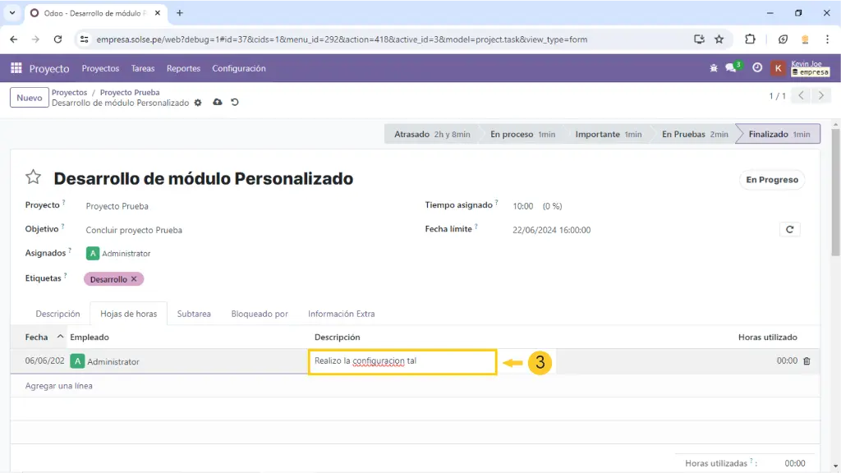The width and height of the screenshot is (841, 473).
Task: Open the Configuración menu
Action: pos(238,68)
